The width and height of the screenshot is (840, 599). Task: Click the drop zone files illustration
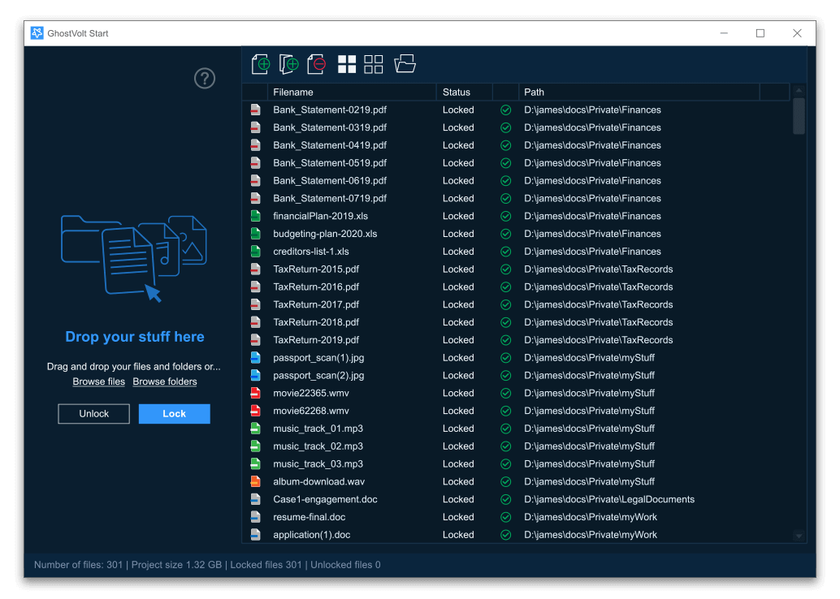click(134, 259)
